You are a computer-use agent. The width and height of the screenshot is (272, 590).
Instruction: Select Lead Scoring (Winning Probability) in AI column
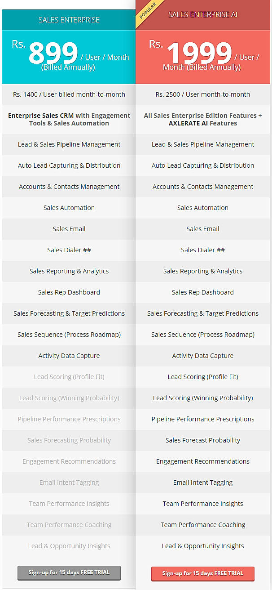[x=202, y=398]
